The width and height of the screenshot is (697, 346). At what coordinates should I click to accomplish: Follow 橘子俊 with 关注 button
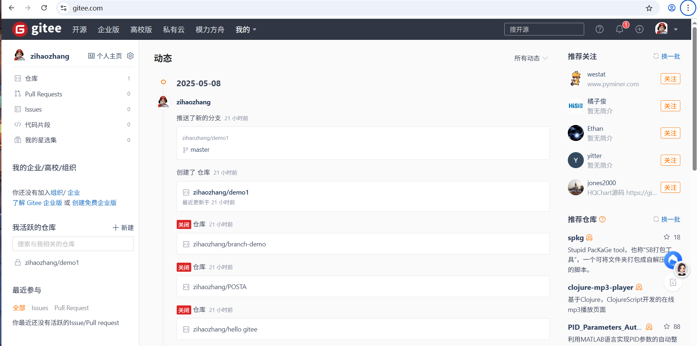click(670, 106)
